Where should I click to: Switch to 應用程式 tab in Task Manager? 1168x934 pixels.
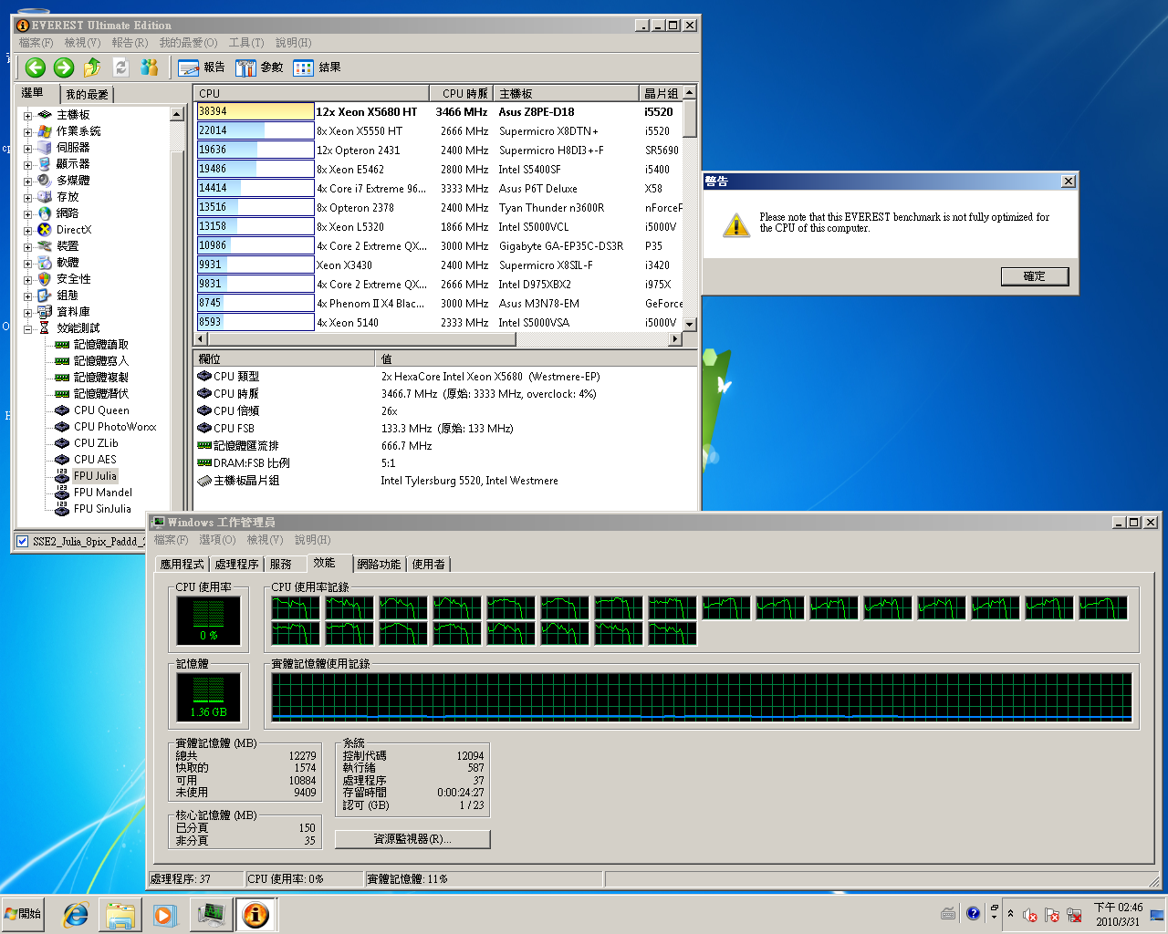click(182, 565)
